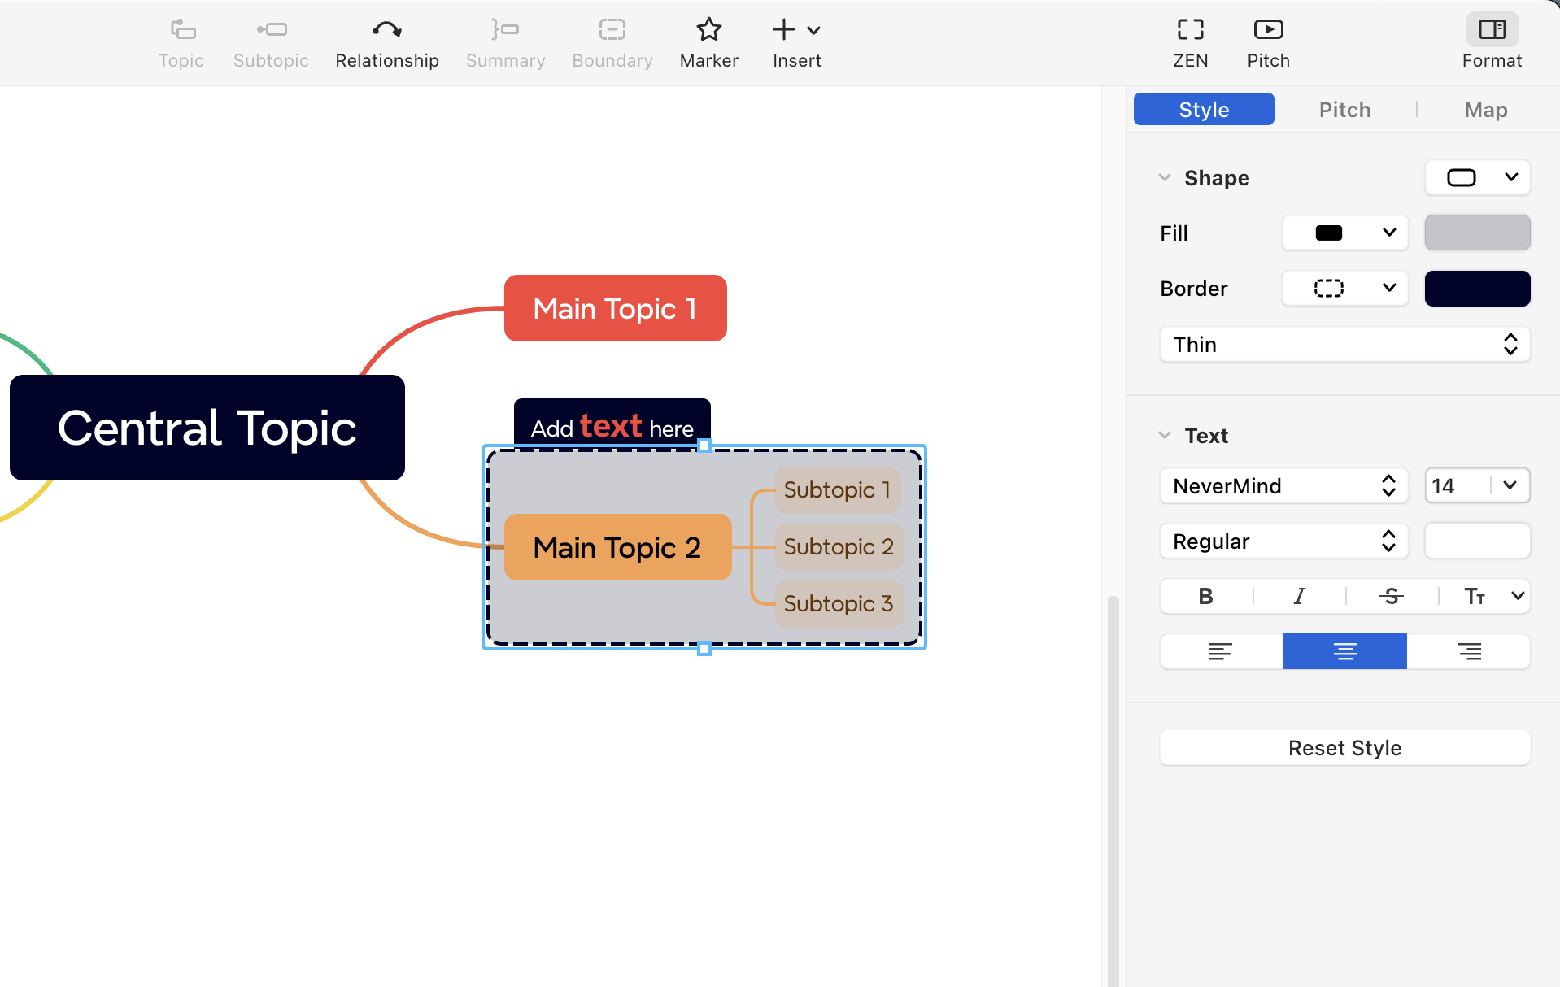1560x987 pixels.
Task: Pick the gray fill color swatch
Action: 1477,233
